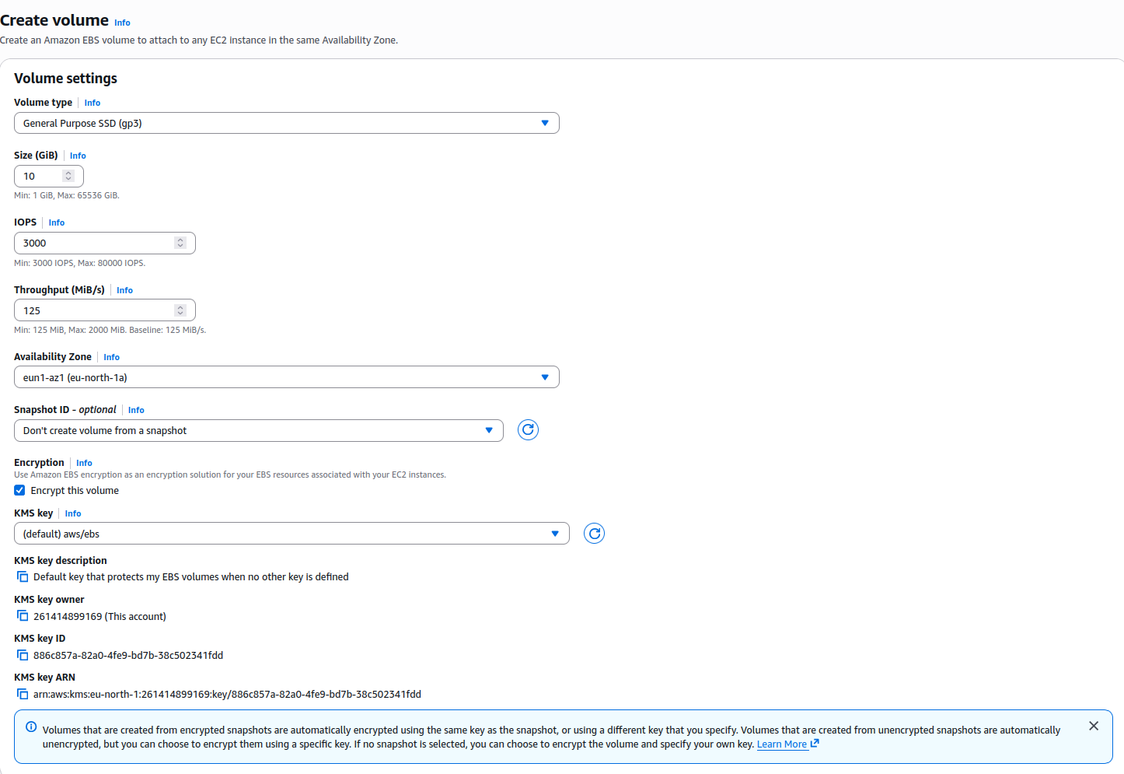Click the Throughput stepper arrows

coord(180,310)
